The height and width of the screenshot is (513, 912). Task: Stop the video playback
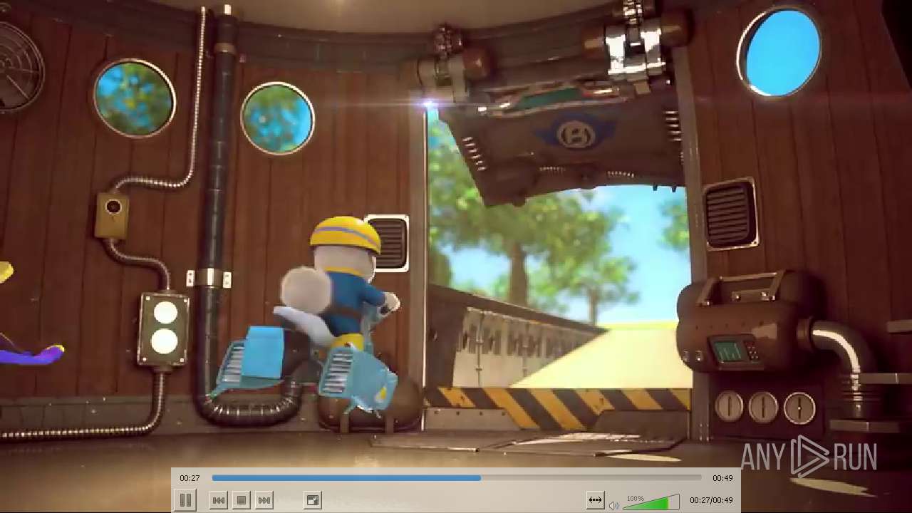242,500
